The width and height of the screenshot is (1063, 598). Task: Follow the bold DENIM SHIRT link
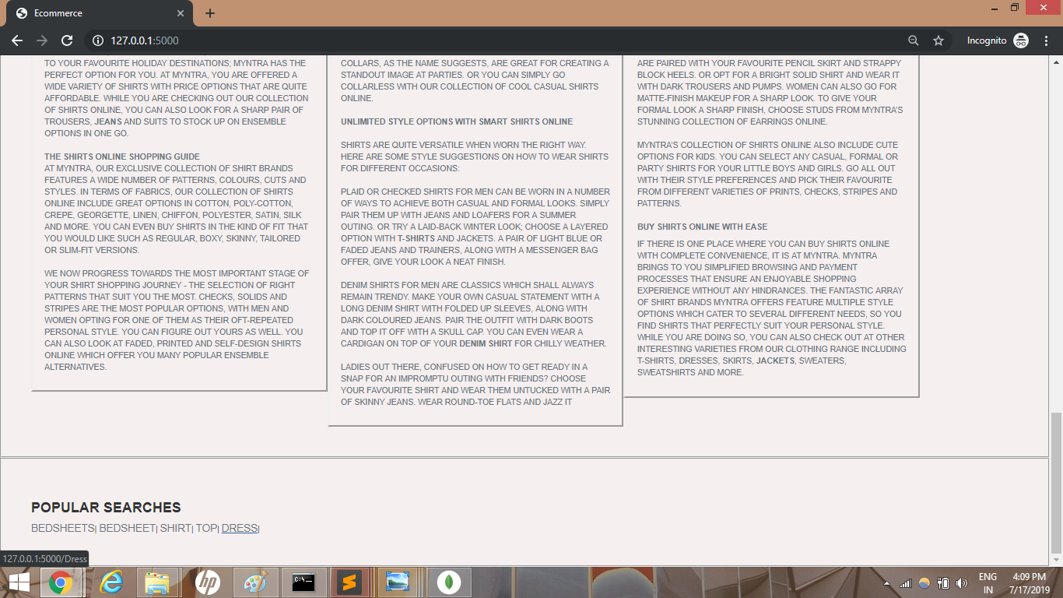tap(486, 343)
